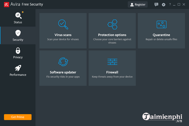Click 'Choose your core barriers against viruses'

click(x=112, y=41)
